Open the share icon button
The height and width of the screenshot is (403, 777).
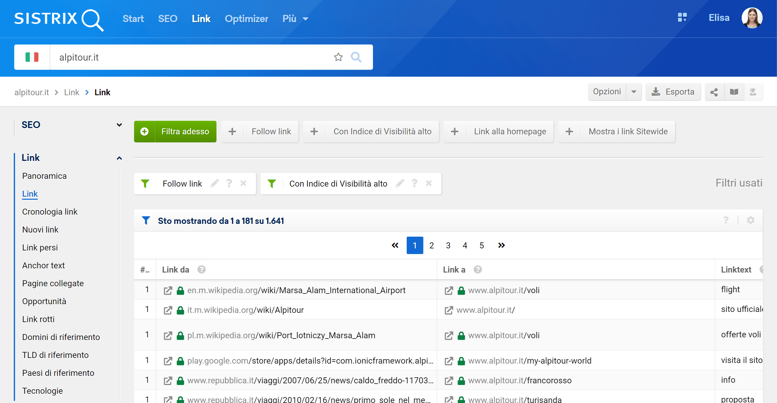[714, 92]
